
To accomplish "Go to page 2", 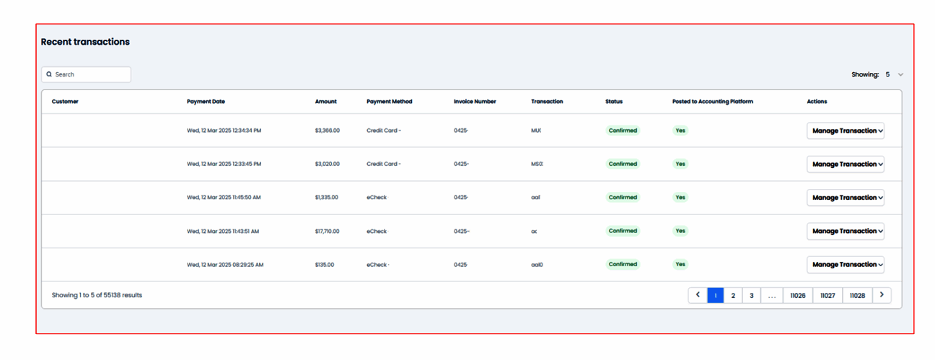I will tap(733, 295).
